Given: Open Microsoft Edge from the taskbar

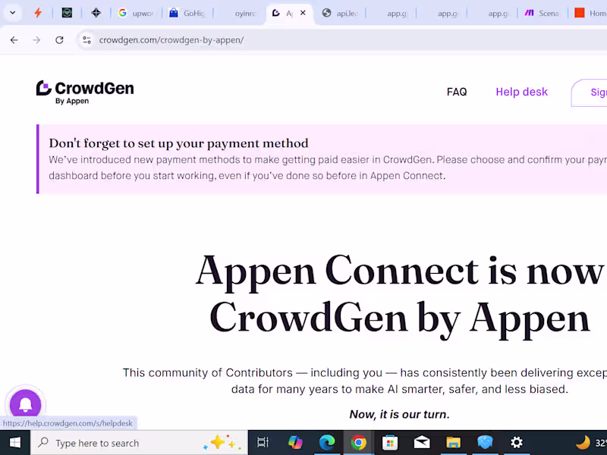Looking at the screenshot, I should click(x=327, y=443).
